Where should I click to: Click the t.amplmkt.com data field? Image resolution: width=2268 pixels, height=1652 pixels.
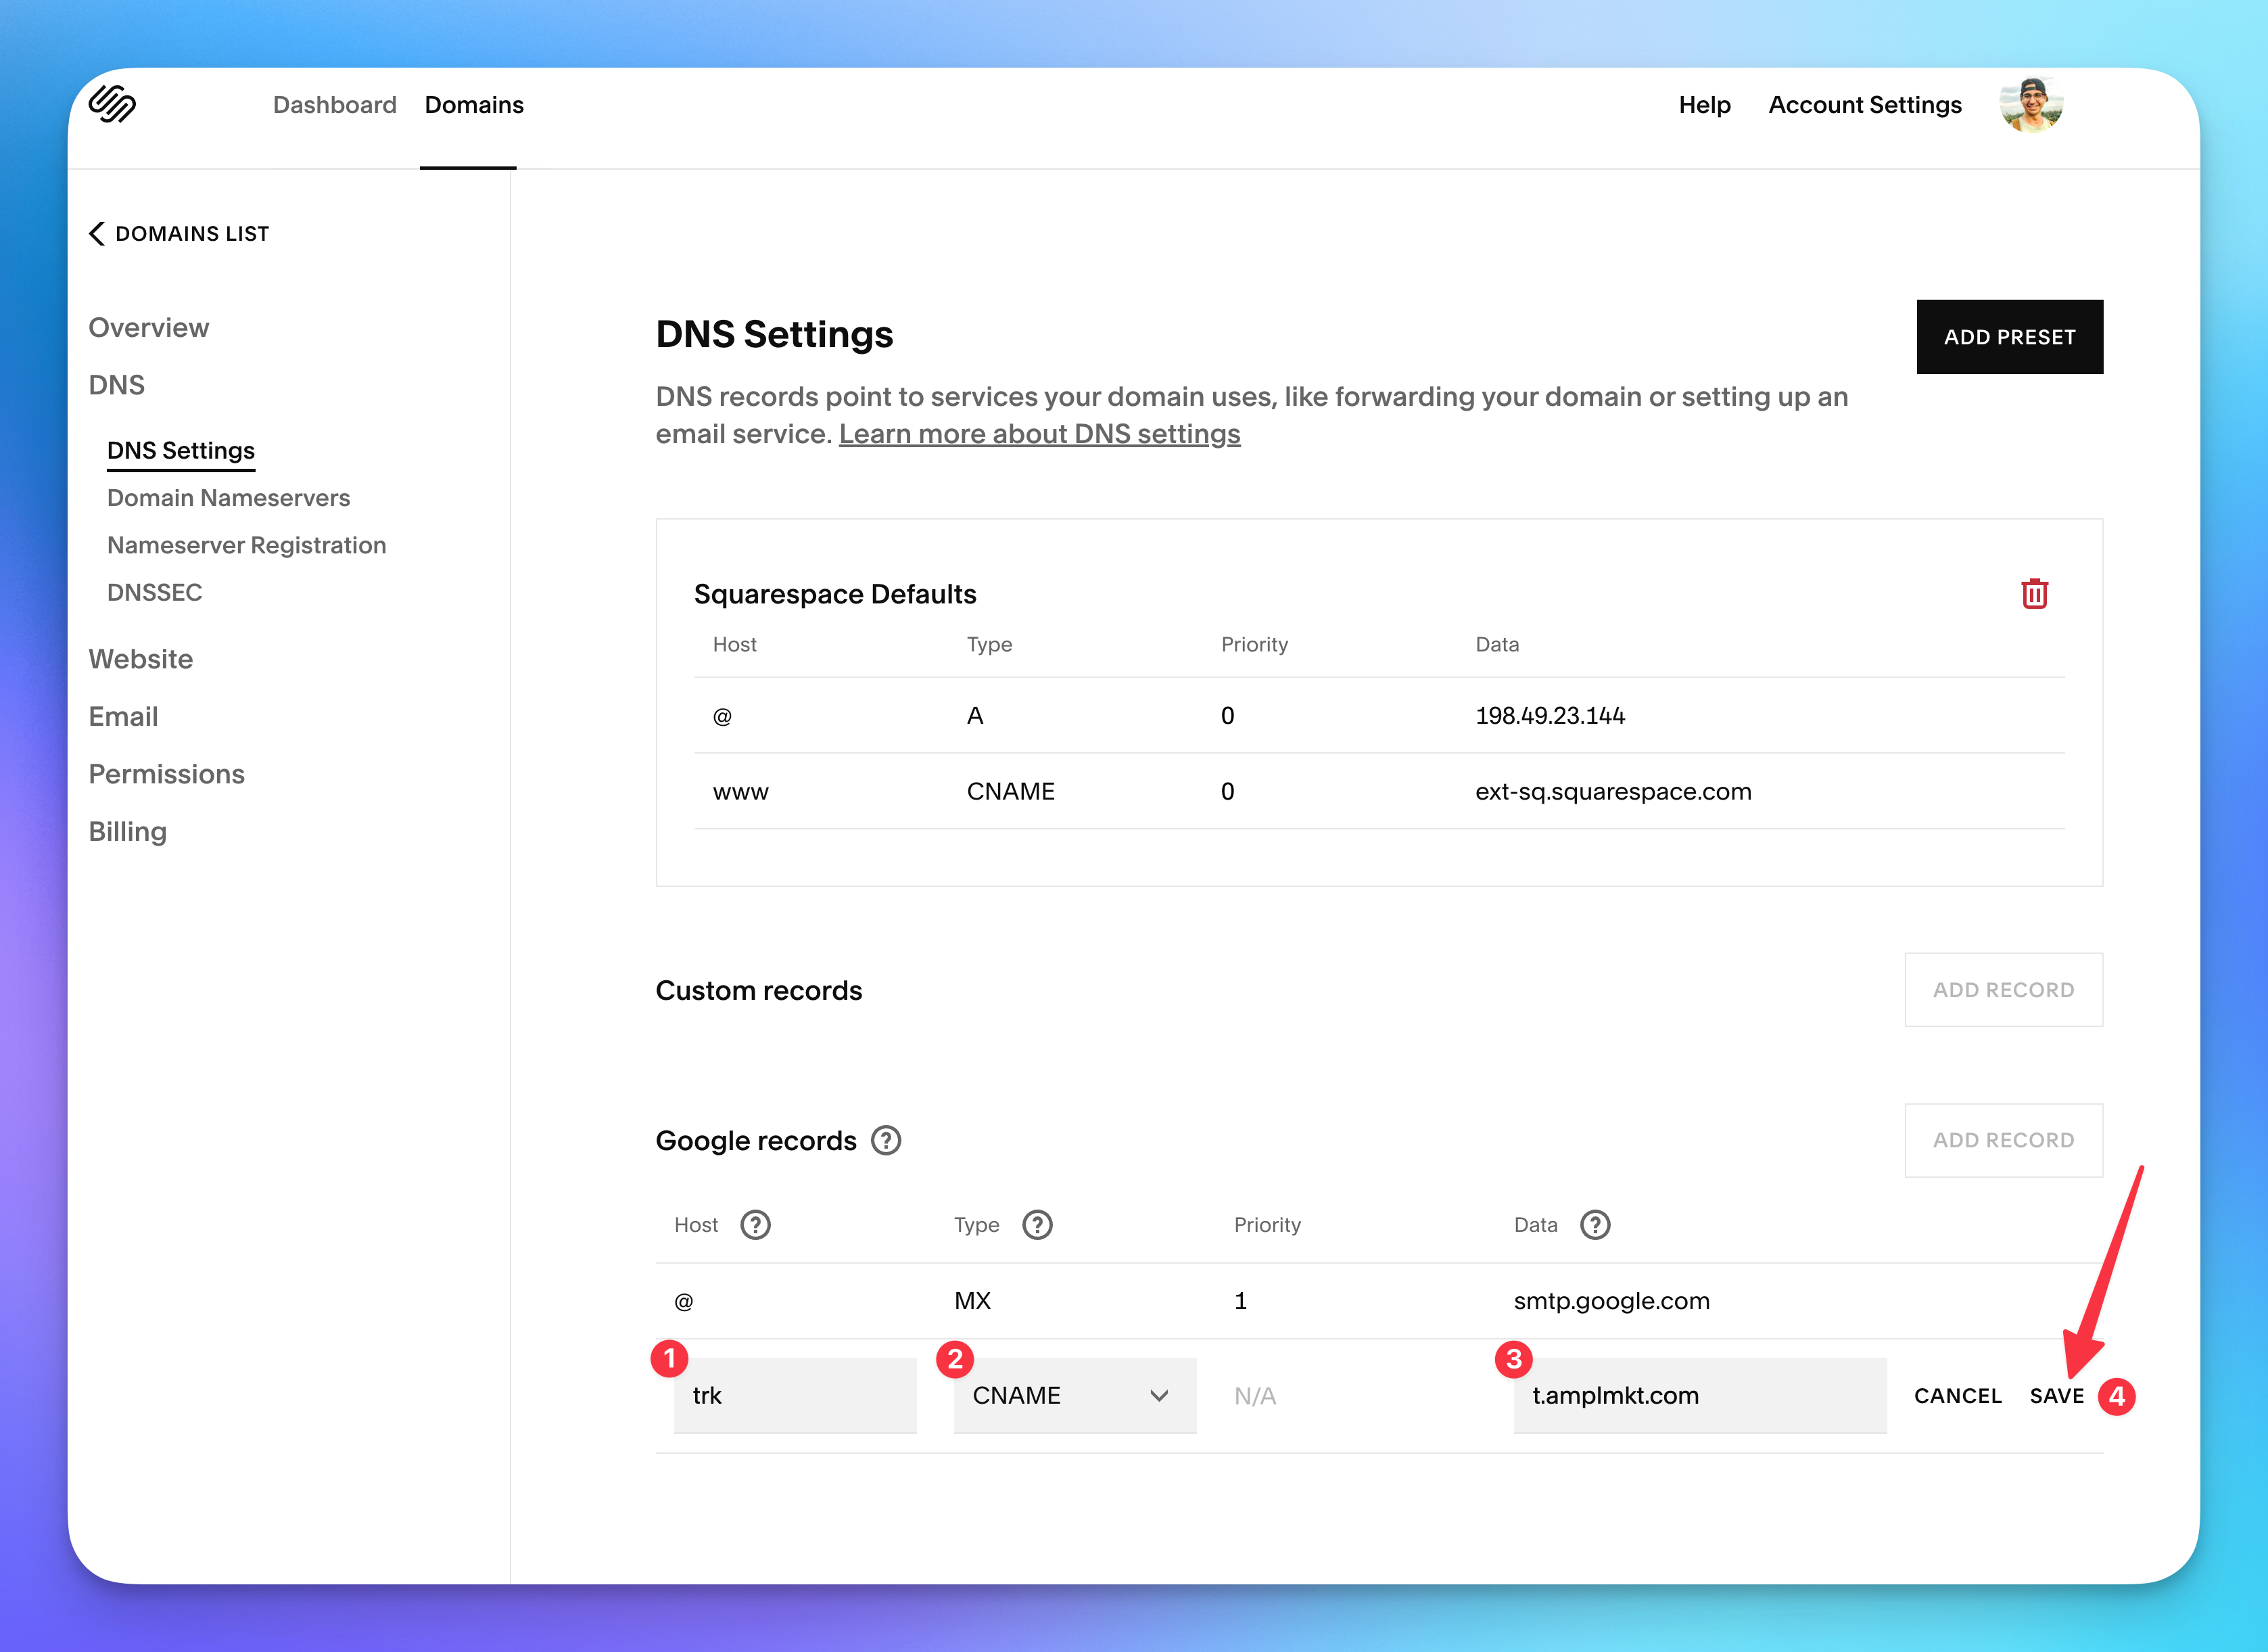click(x=1699, y=1395)
